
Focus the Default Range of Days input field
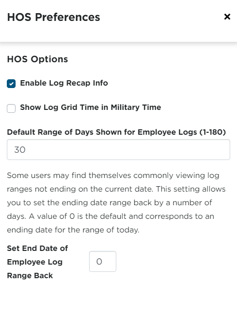118,150
